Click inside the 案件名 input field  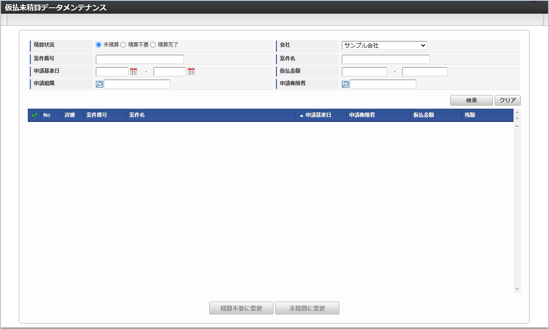[x=385, y=59]
